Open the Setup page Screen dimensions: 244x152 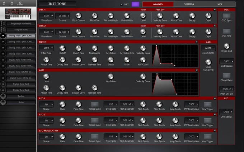pyautogui.click(x=21, y=102)
